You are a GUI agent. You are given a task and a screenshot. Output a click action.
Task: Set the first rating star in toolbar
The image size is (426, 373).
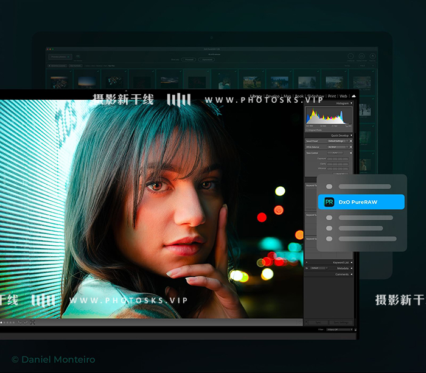coord(1,322)
